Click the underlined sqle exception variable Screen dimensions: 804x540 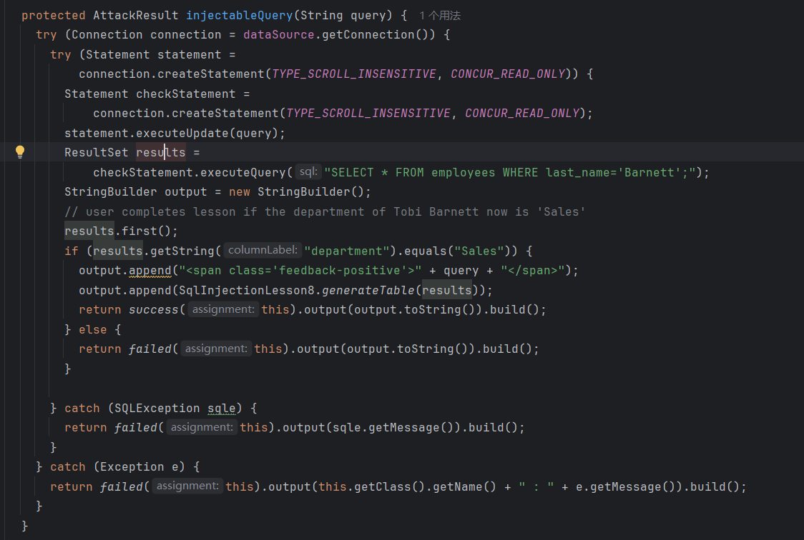tap(221, 408)
